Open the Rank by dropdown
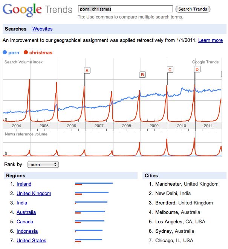The image size is (228, 249). [x=44, y=164]
